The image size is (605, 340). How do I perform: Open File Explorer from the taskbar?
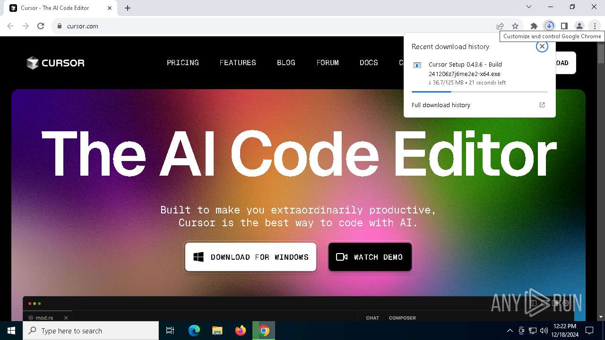click(x=217, y=331)
